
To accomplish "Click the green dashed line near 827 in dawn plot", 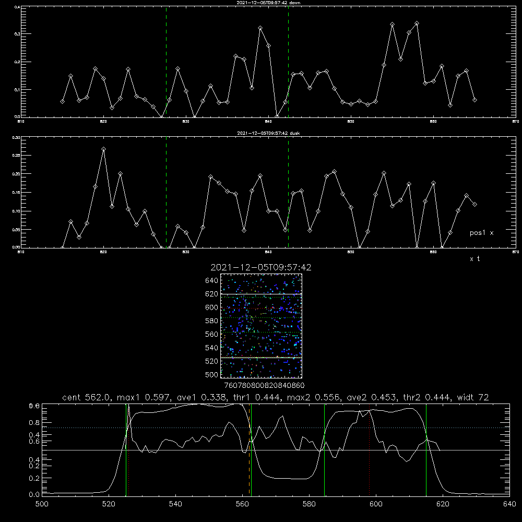I will tap(166, 62).
